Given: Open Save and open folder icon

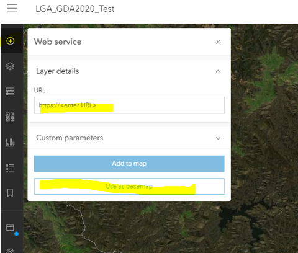Looking at the screenshot, I should coord(10,228).
